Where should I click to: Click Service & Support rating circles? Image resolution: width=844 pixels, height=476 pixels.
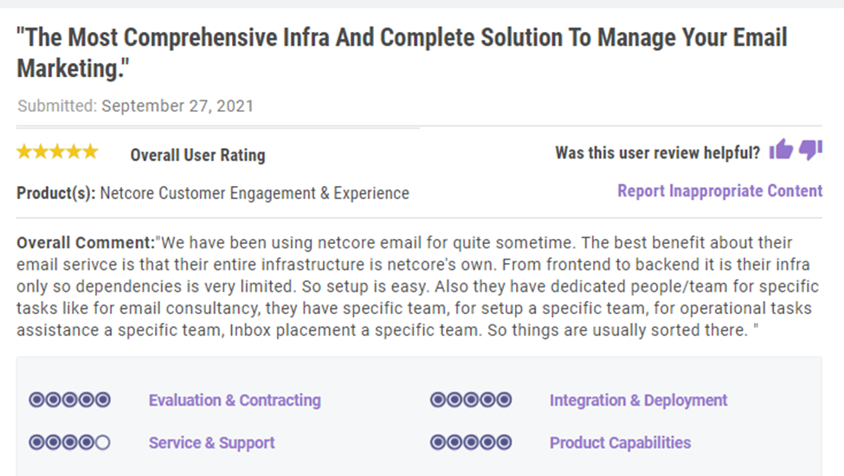tap(69, 442)
